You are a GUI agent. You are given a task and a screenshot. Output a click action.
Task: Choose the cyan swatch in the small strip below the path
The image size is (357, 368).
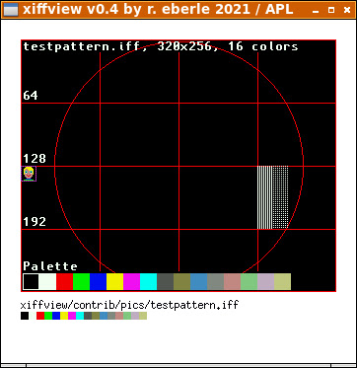(80, 316)
